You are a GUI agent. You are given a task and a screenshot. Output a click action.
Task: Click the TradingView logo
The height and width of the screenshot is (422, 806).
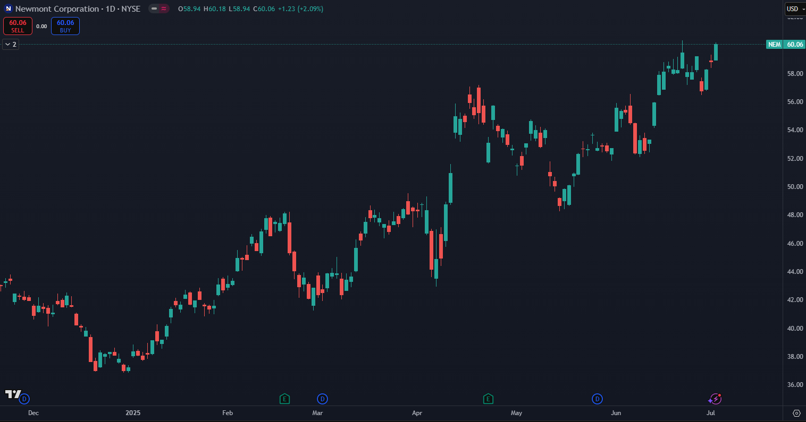(x=13, y=394)
